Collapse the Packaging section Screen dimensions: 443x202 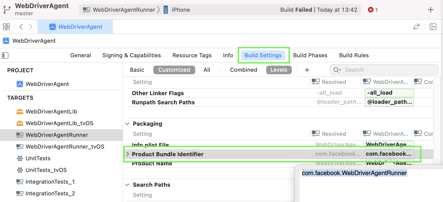point(127,124)
